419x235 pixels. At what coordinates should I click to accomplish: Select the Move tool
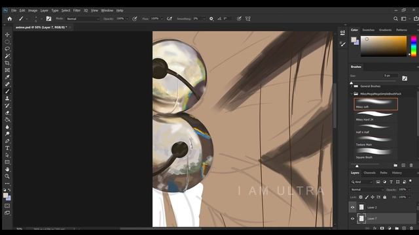pos(7,35)
